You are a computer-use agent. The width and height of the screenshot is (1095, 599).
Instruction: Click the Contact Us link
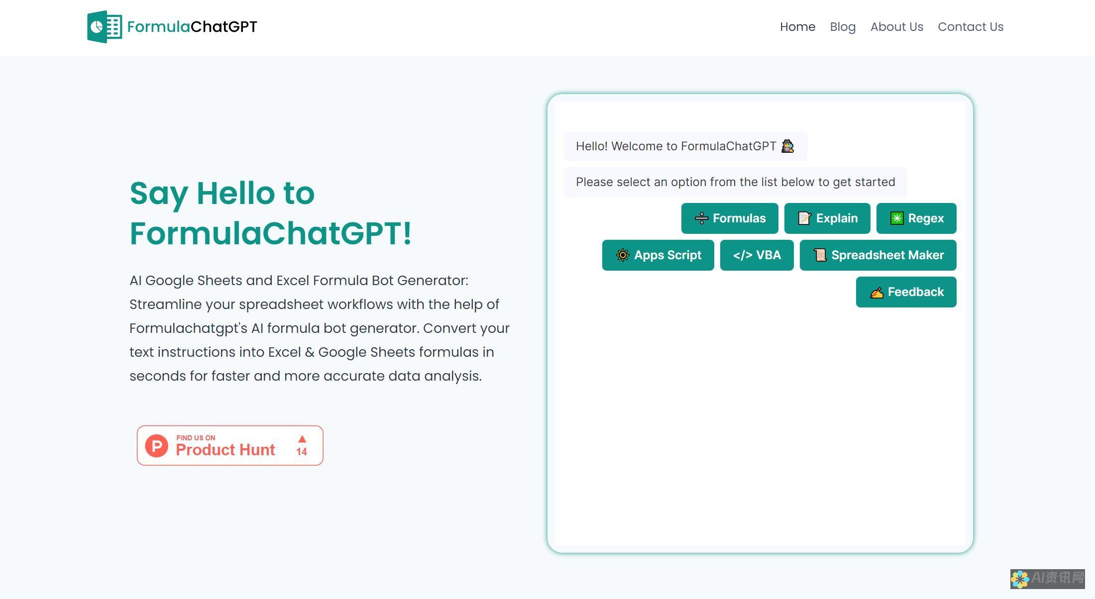click(x=970, y=26)
